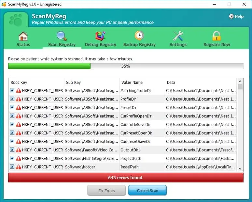This screenshot has width=252, height=202.
Task: Open the Register Now tab label
Action: coord(217,44)
